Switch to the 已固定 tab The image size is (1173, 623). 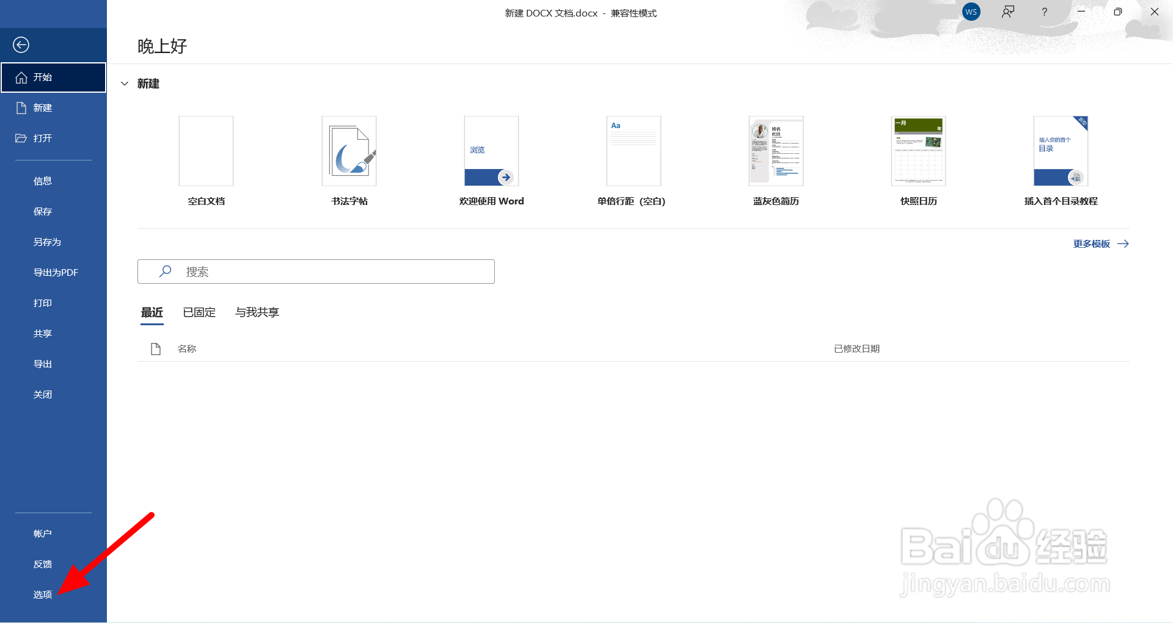point(199,312)
